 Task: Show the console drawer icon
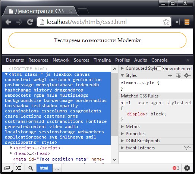point(19,168)
